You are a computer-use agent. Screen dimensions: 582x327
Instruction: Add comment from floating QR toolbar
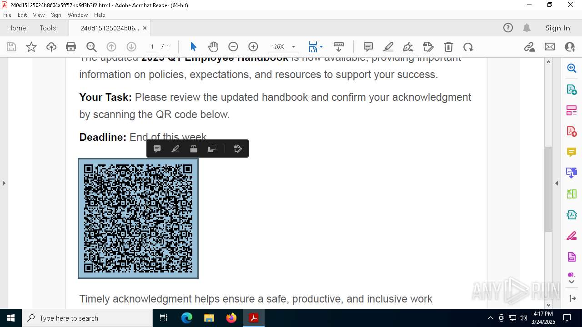[157, 149]
